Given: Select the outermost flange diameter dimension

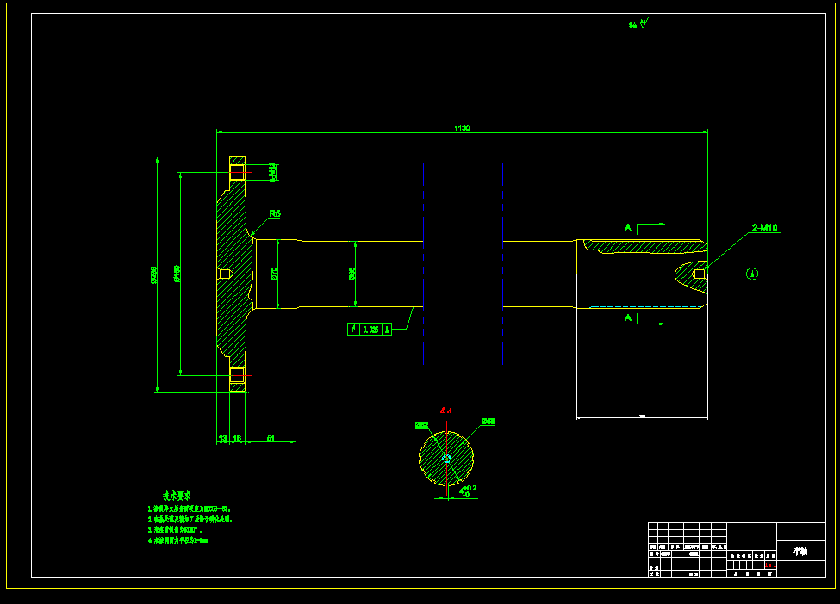Looking at the screenshot, I should click(x=153, y=274).
